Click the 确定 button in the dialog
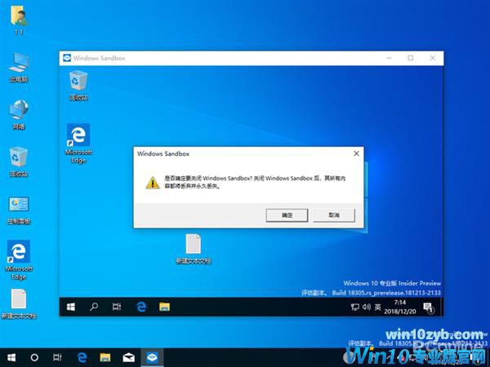The image size is (490, 367). pyautogui.click(x=287, y=215)
